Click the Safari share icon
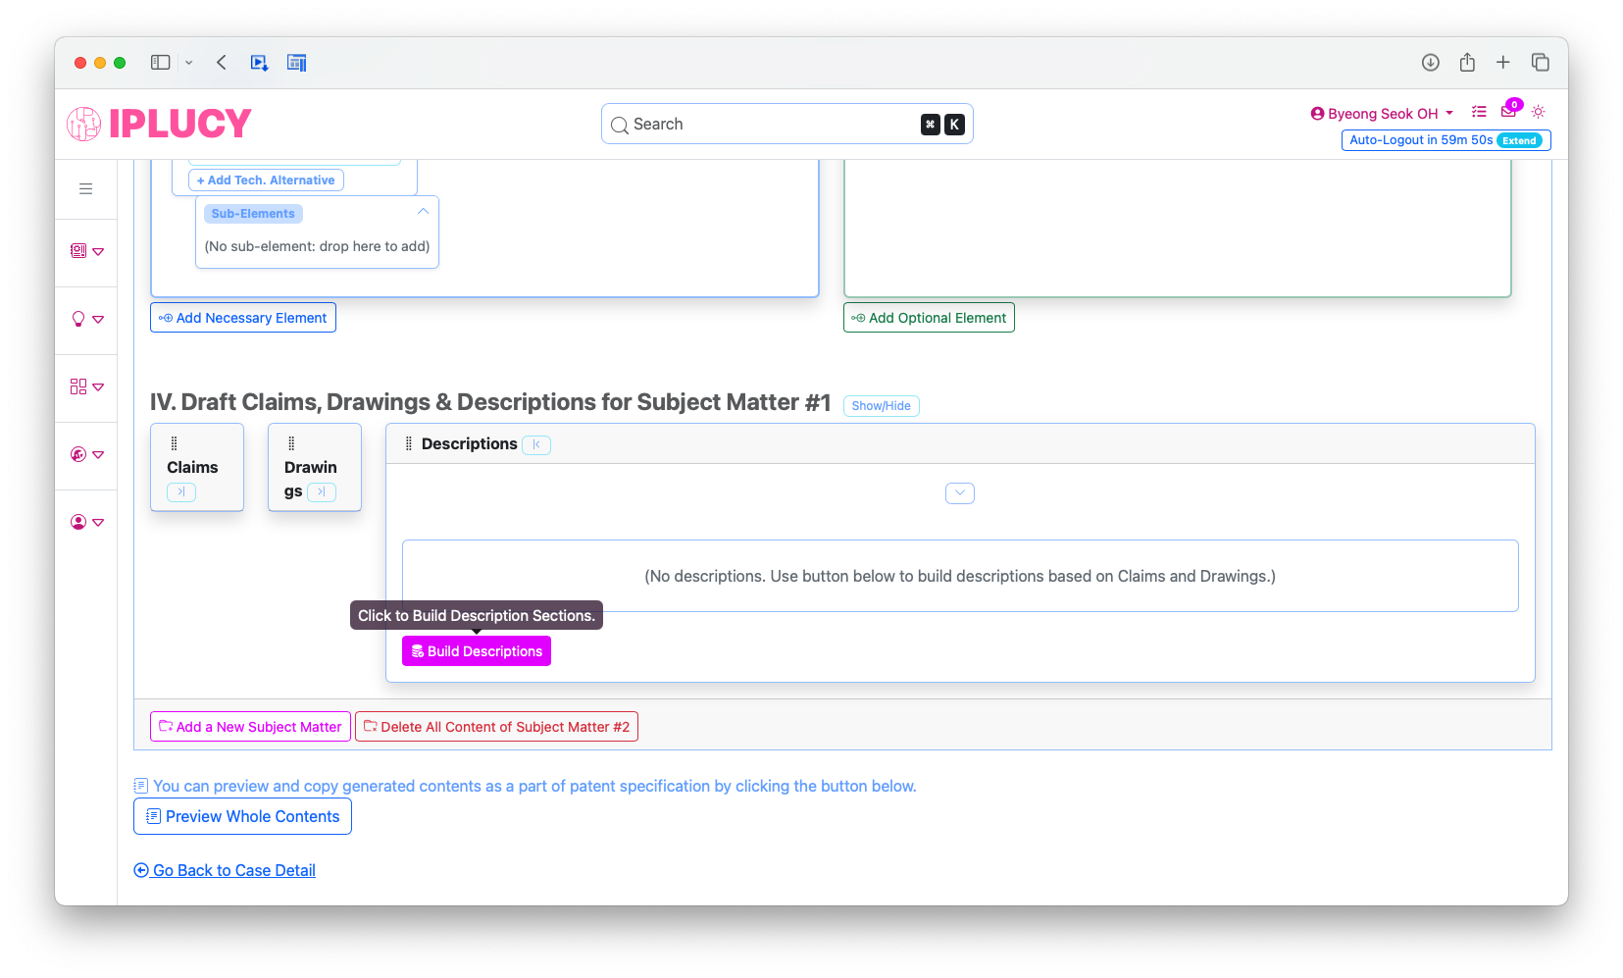Image resolution: width=1623 pixels, height=978 pixels. [x=1467, y=62]
